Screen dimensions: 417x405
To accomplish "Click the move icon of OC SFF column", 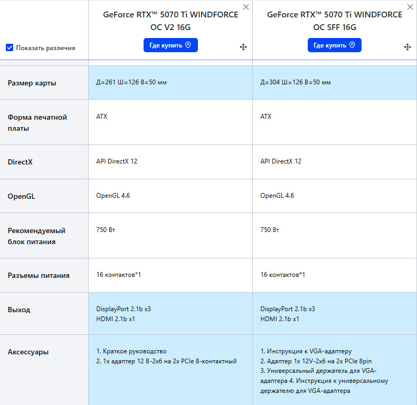I will (407, 47).
